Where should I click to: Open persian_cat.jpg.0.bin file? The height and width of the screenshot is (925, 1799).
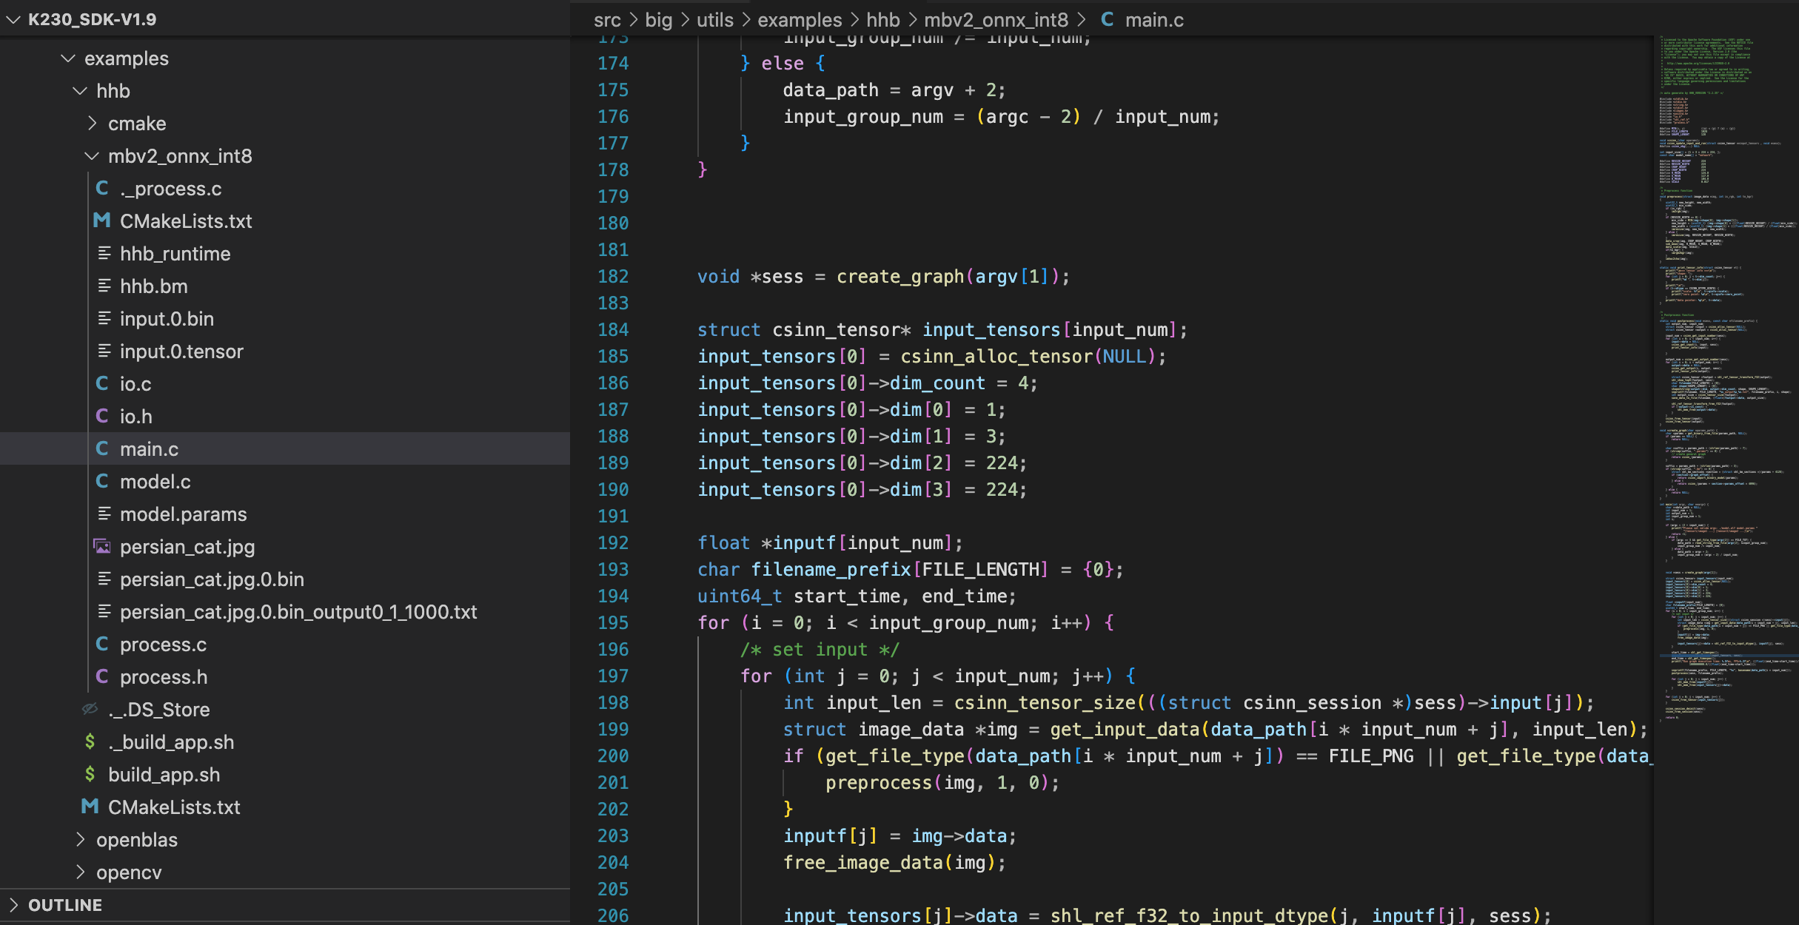[x=285, y=579]
